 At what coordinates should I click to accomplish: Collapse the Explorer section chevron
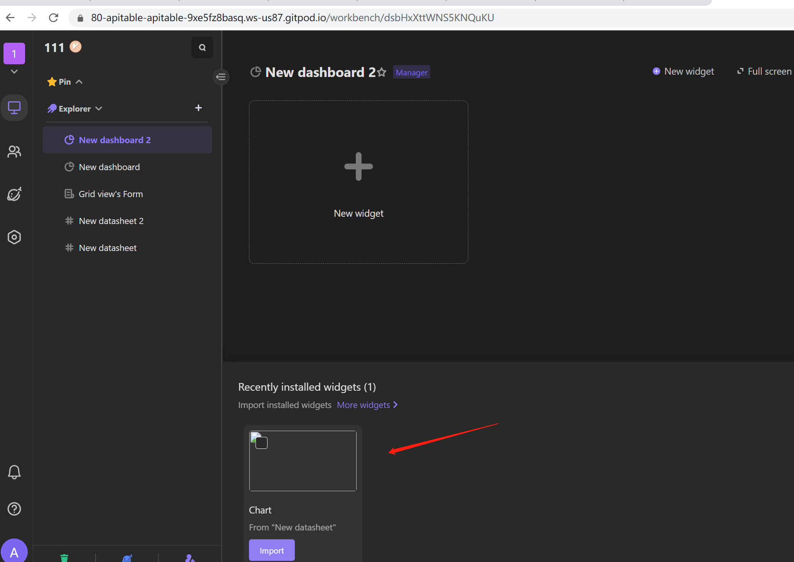click(99, 108)
